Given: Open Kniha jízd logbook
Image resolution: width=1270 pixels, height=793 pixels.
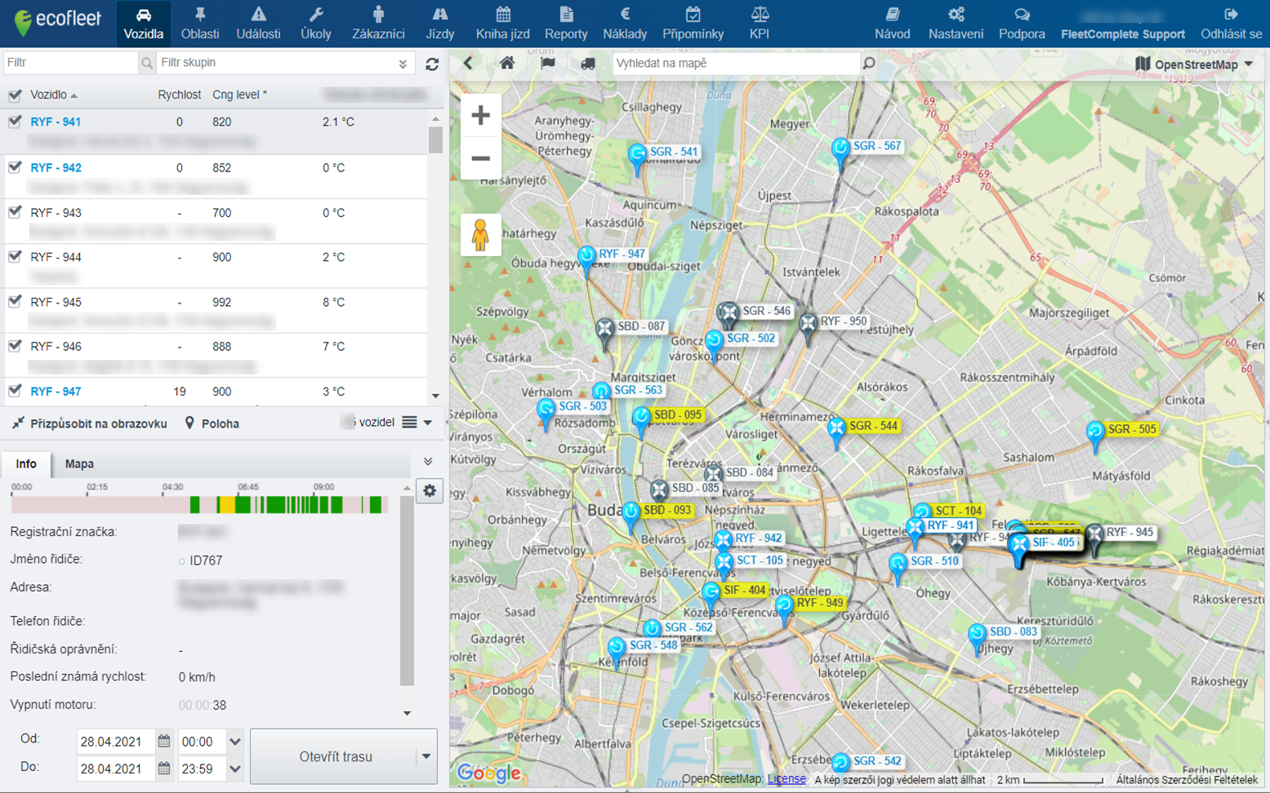Looking at the screenshot, I should [503, 23].
